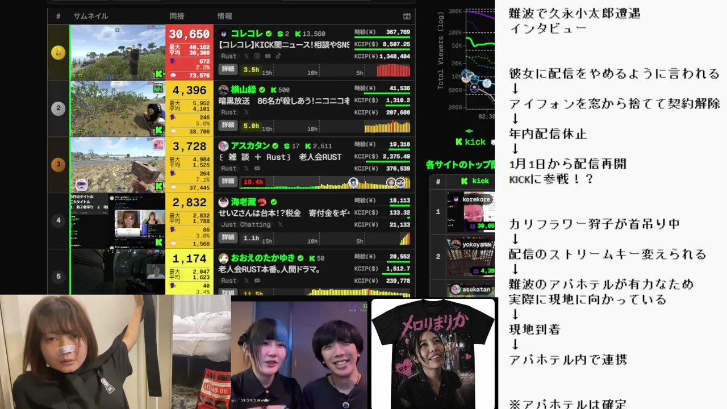Click the Kick logo on コレコレ thumbnail

pos(159,74)
